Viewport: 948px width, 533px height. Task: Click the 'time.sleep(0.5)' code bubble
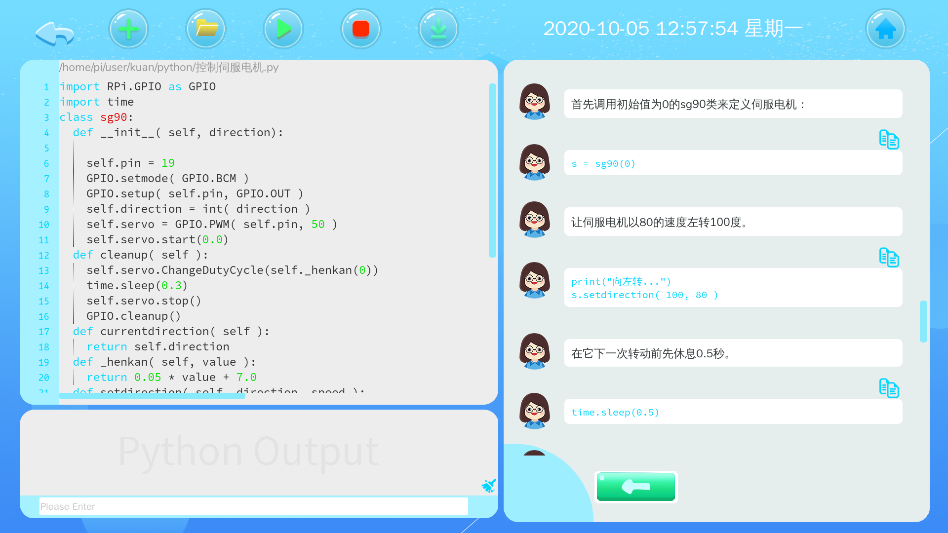coord(733,412)
